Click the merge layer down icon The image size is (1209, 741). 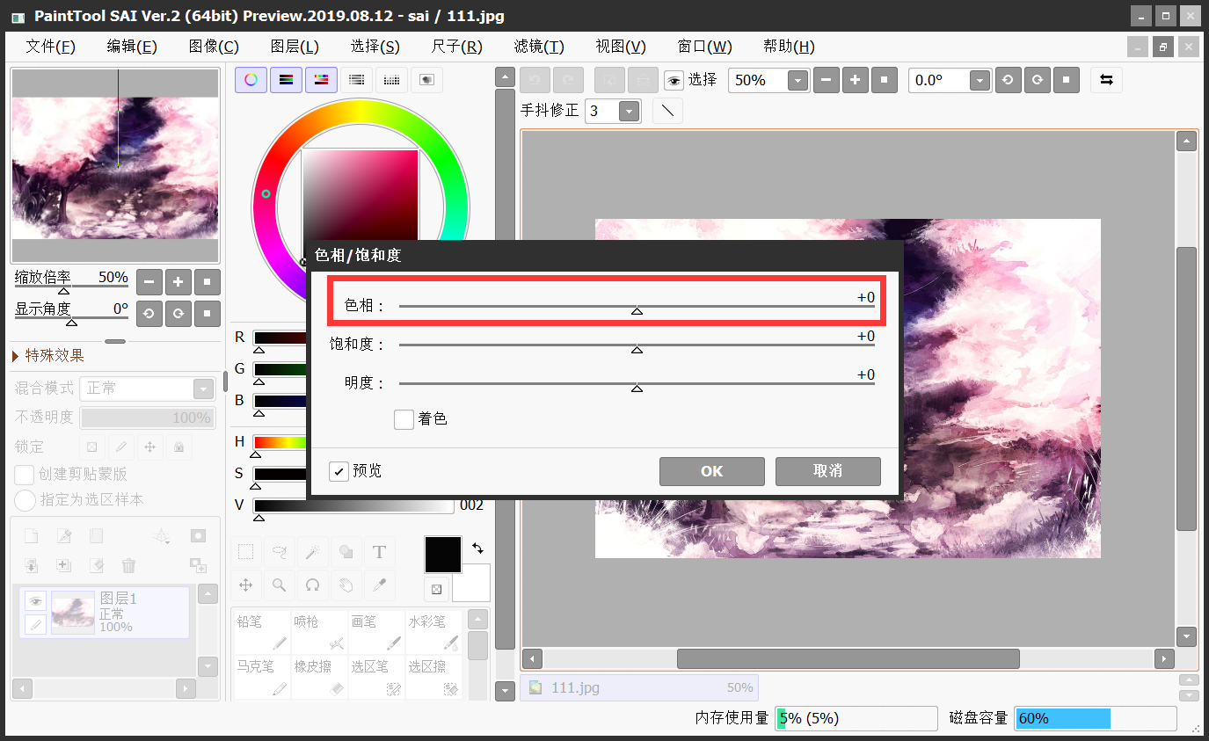(31, 565)
